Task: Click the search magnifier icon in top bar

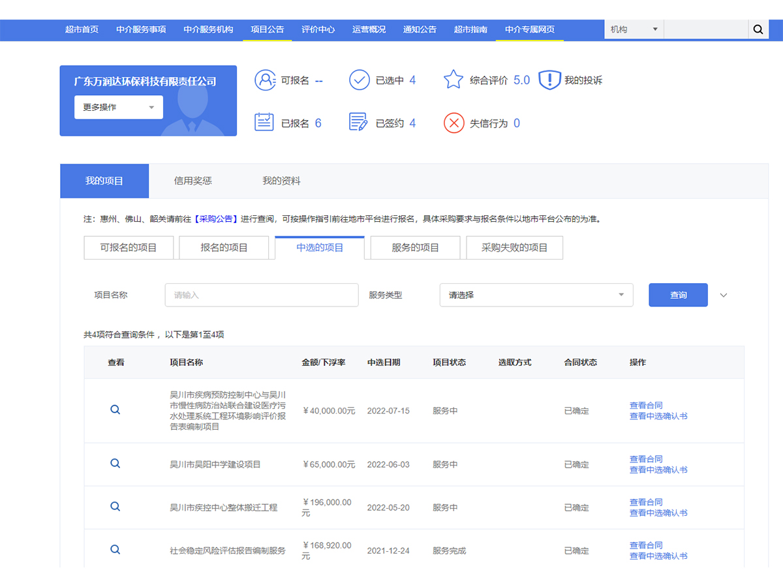Action: tap(758, 29)
